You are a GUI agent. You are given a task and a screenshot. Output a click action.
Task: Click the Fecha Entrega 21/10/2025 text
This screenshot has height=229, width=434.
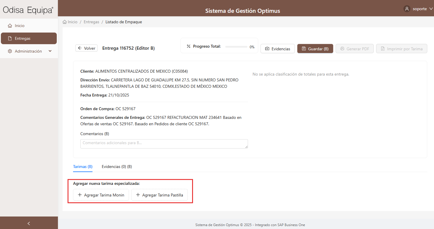coord(105,95)
